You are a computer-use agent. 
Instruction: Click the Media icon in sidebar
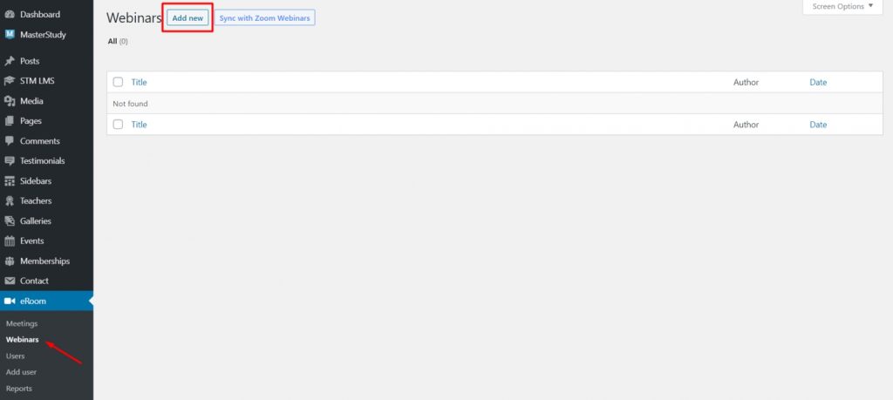10,101
